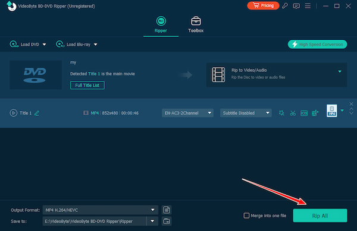Click the Rip All button

pos(320,216)
